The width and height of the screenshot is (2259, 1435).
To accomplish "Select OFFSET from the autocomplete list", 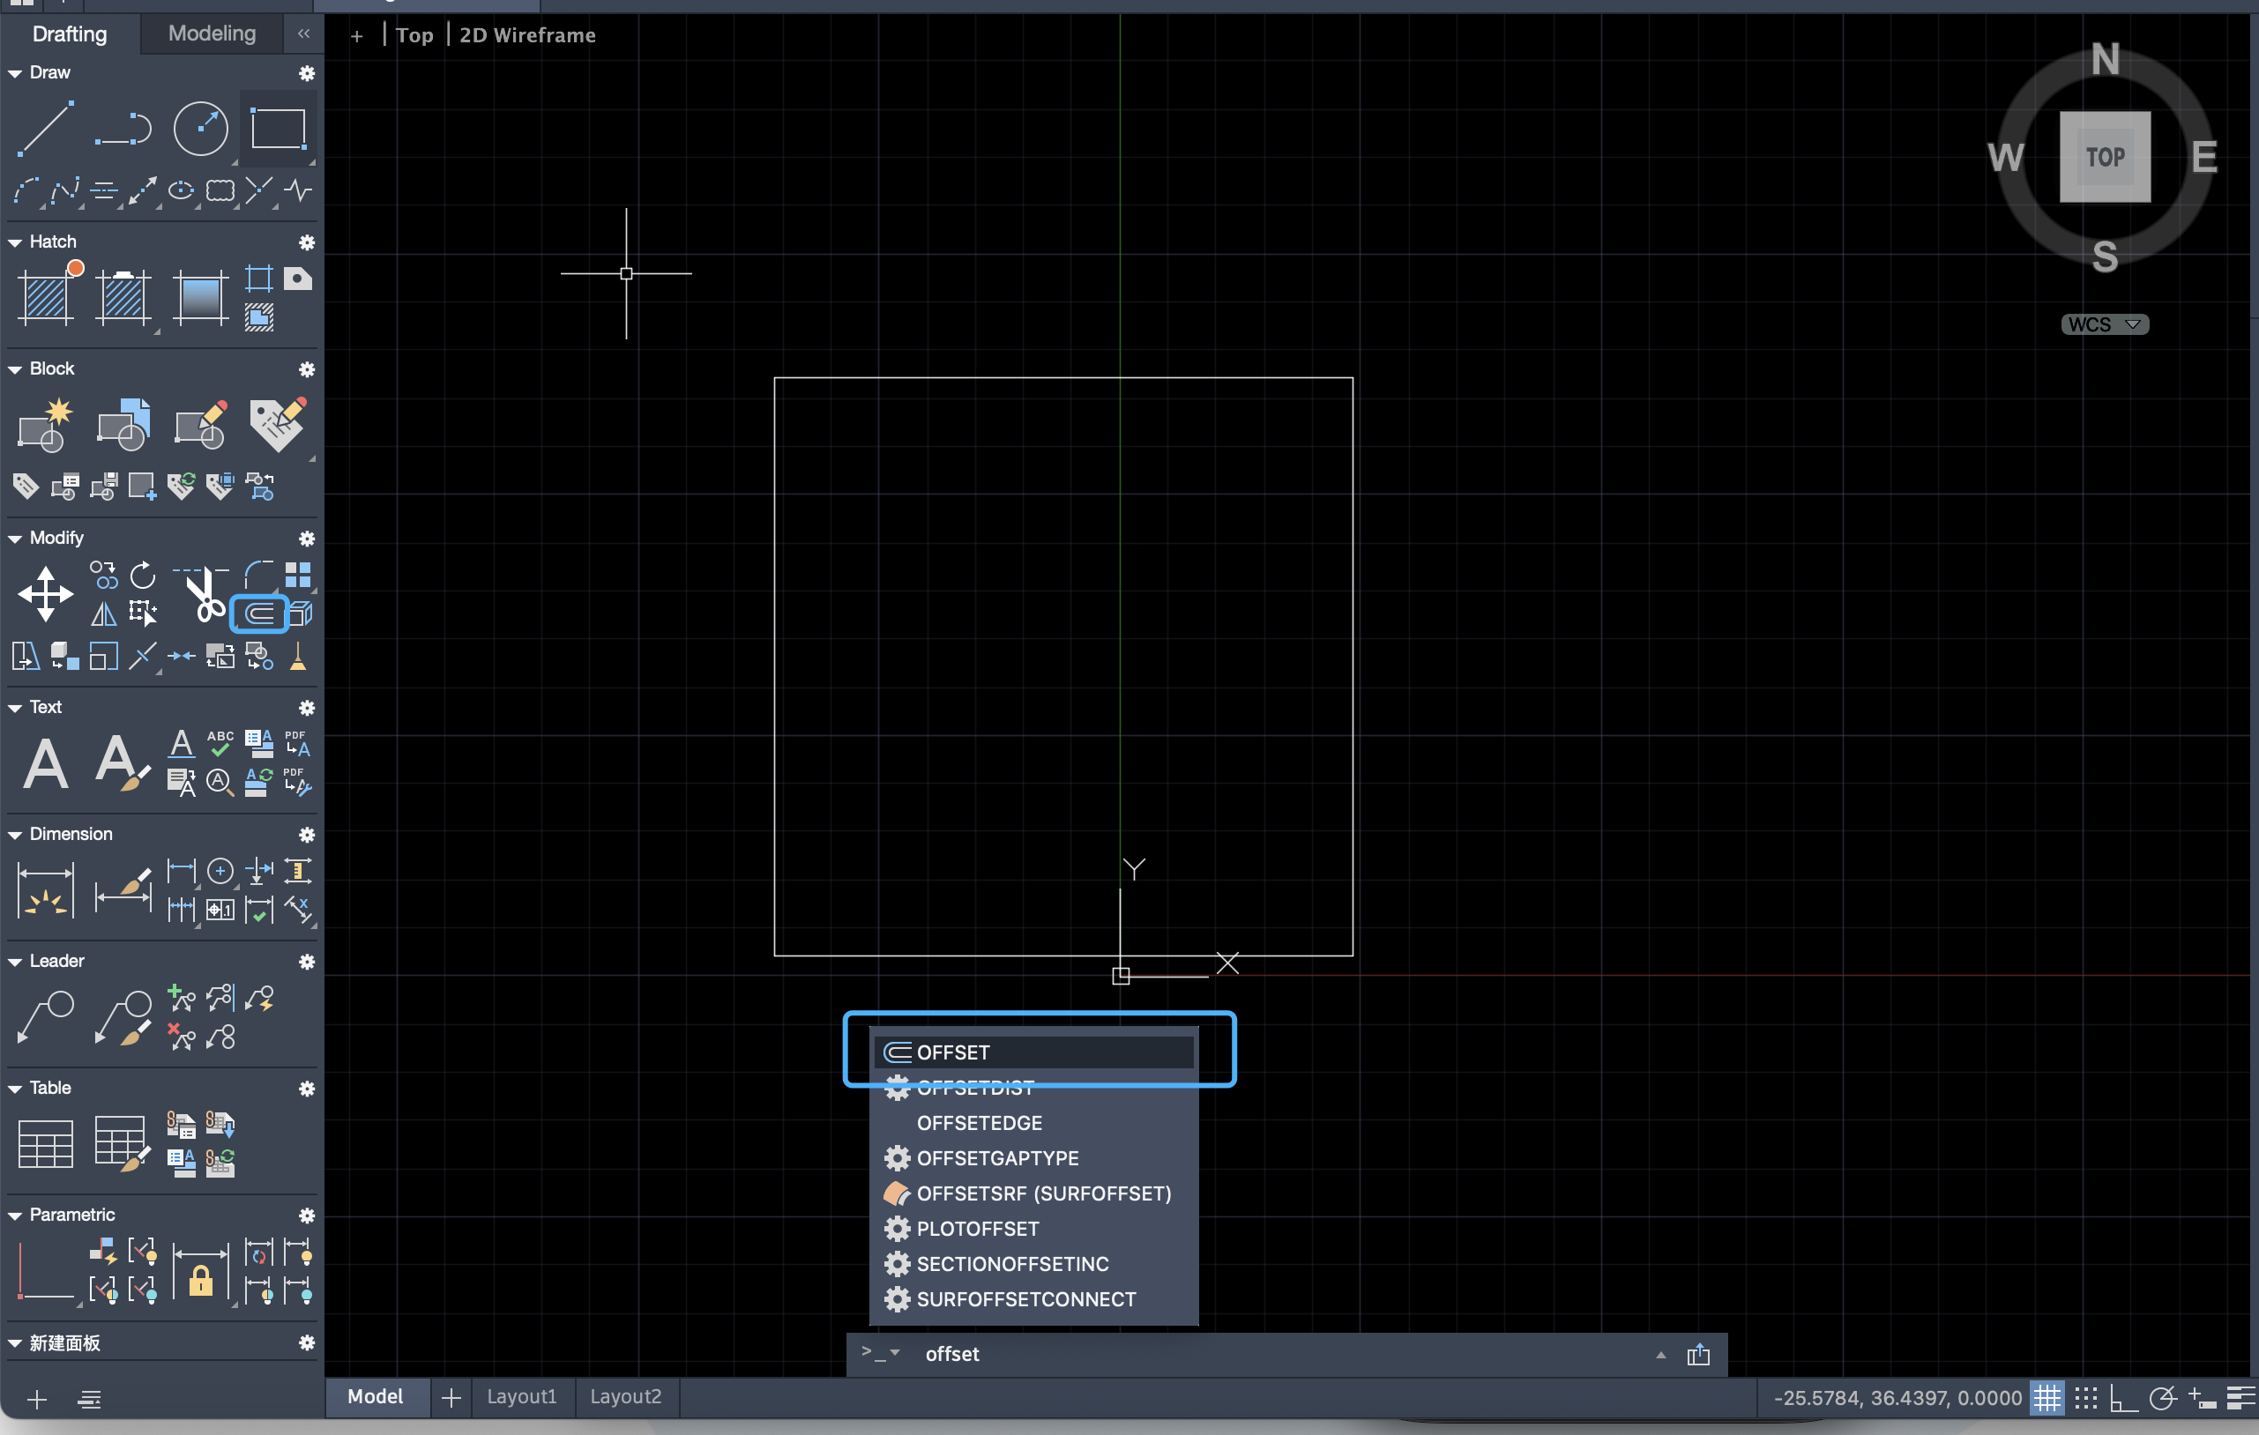I will [x=1033, y=1052].
